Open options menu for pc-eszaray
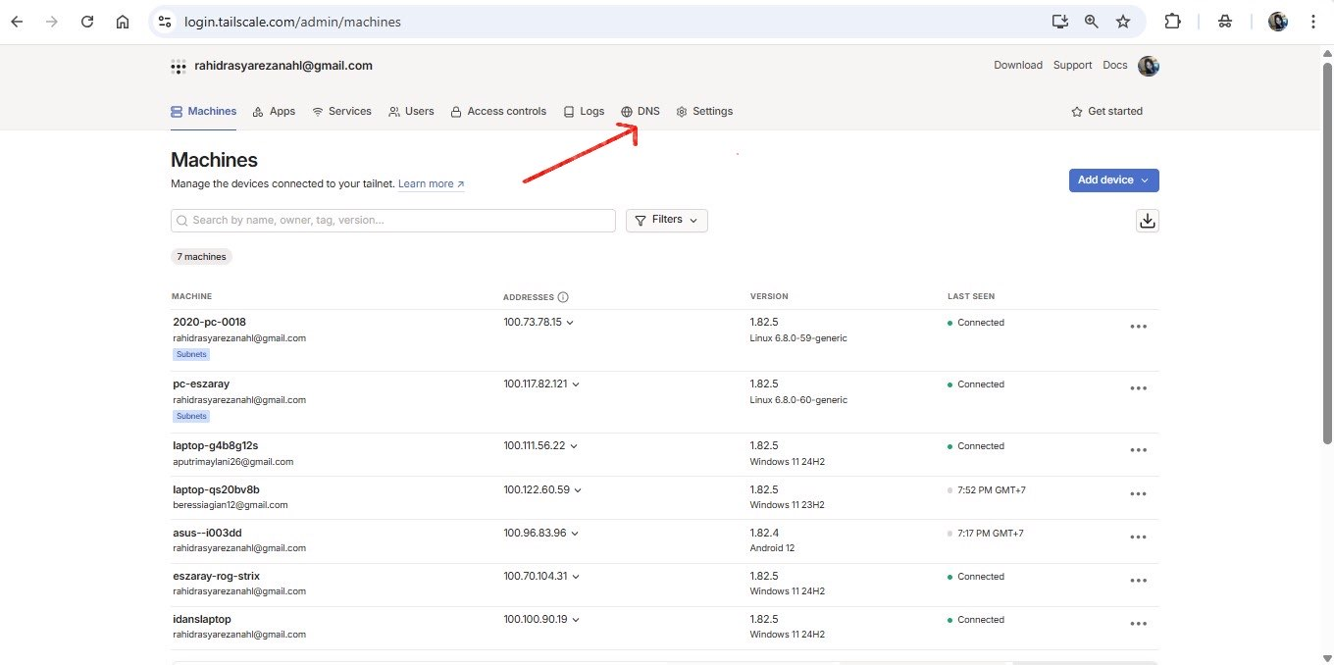Viewport: 1334px width, 665px height. click(x=1138, y=388)
